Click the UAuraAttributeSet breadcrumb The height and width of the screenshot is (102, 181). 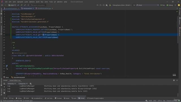click(18, 77)
